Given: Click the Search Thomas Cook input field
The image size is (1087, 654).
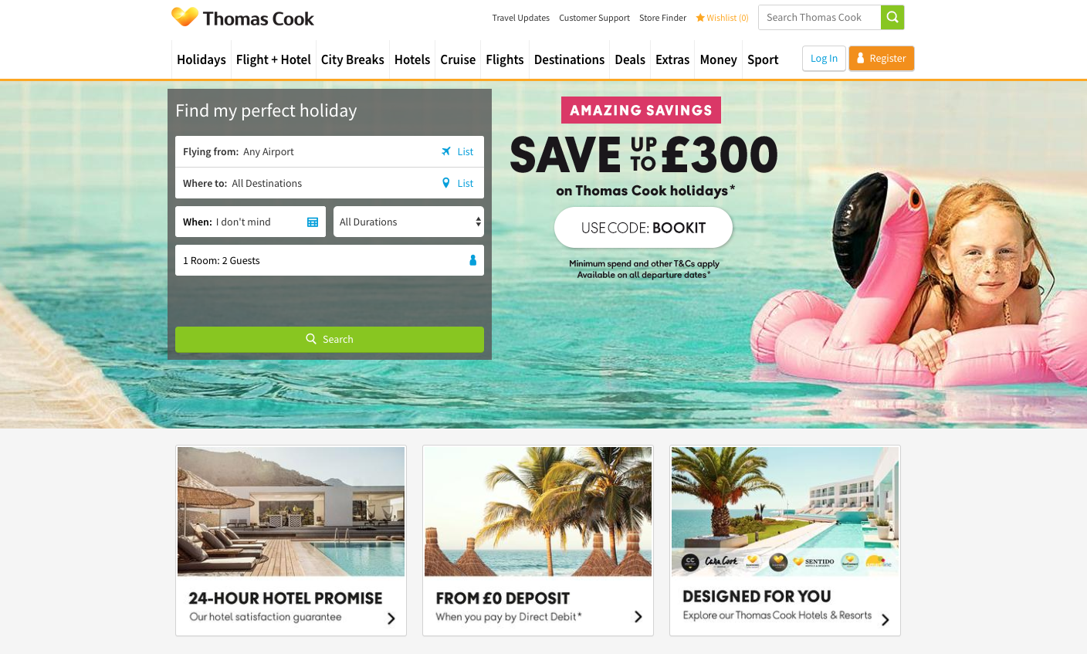Looking at the screenshot, I should 820,17.
